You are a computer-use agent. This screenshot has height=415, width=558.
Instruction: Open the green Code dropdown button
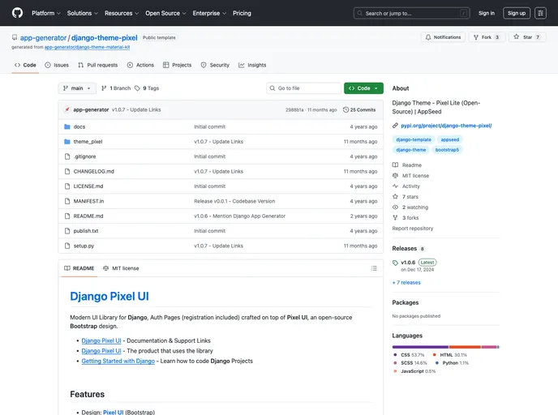(363, 88)
